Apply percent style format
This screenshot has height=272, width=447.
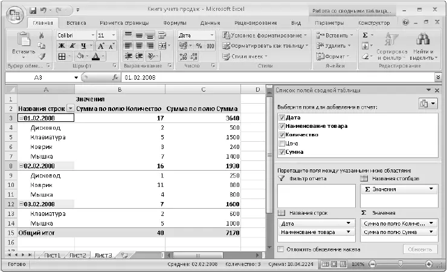click(199, 46)
